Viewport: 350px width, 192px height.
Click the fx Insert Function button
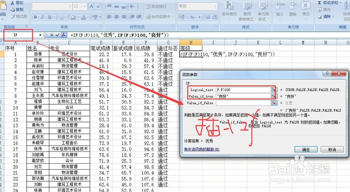(x=64, y=35)
